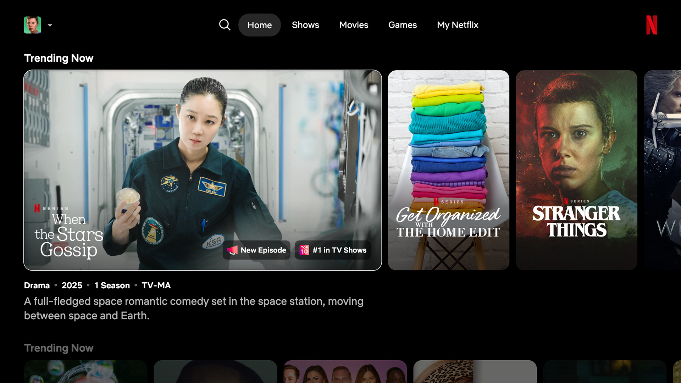Select the partially visible Witcher poster
Image resolution: width=681 pixels, height=383 pixels.
[663, 170]
